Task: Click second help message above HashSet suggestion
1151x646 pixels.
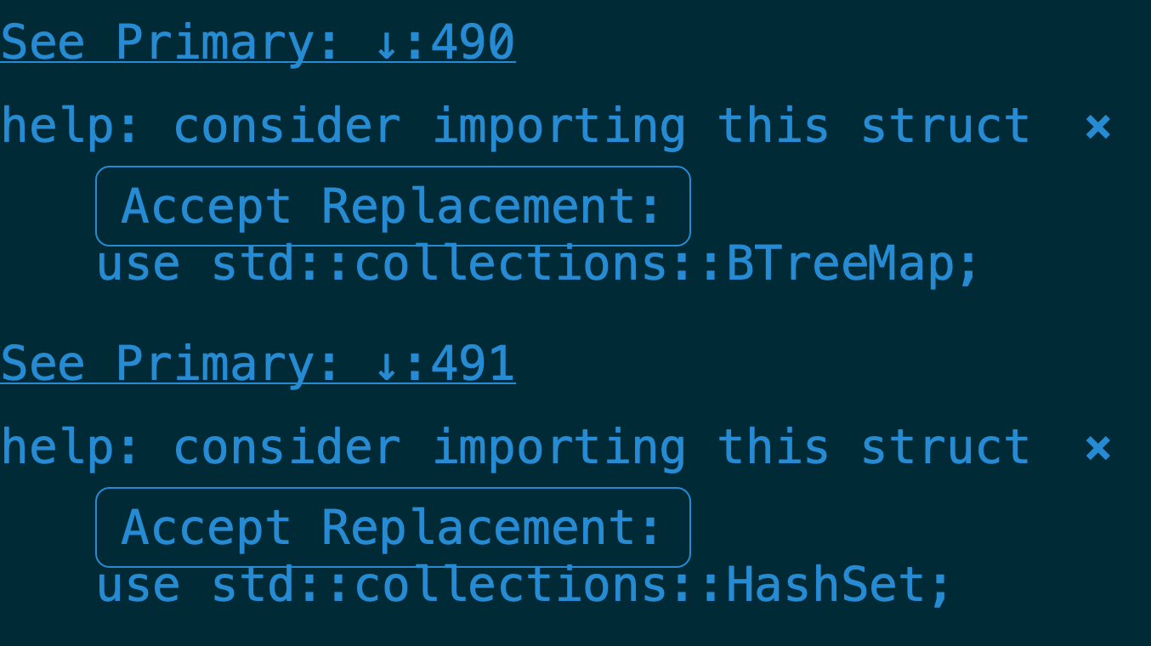Action: [x=515, y=448]
